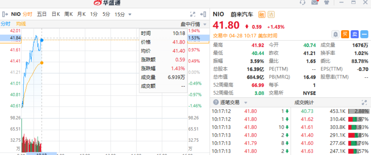
Task: Click the 52周最高 value 66.99
Action: tap(258, 85)
